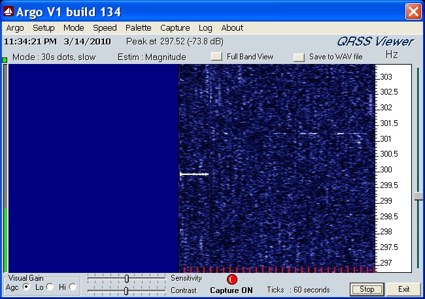The width and height of the screenshot is (425, 299).
Task: Close the Argo window
Action: [x=413, y=12]
